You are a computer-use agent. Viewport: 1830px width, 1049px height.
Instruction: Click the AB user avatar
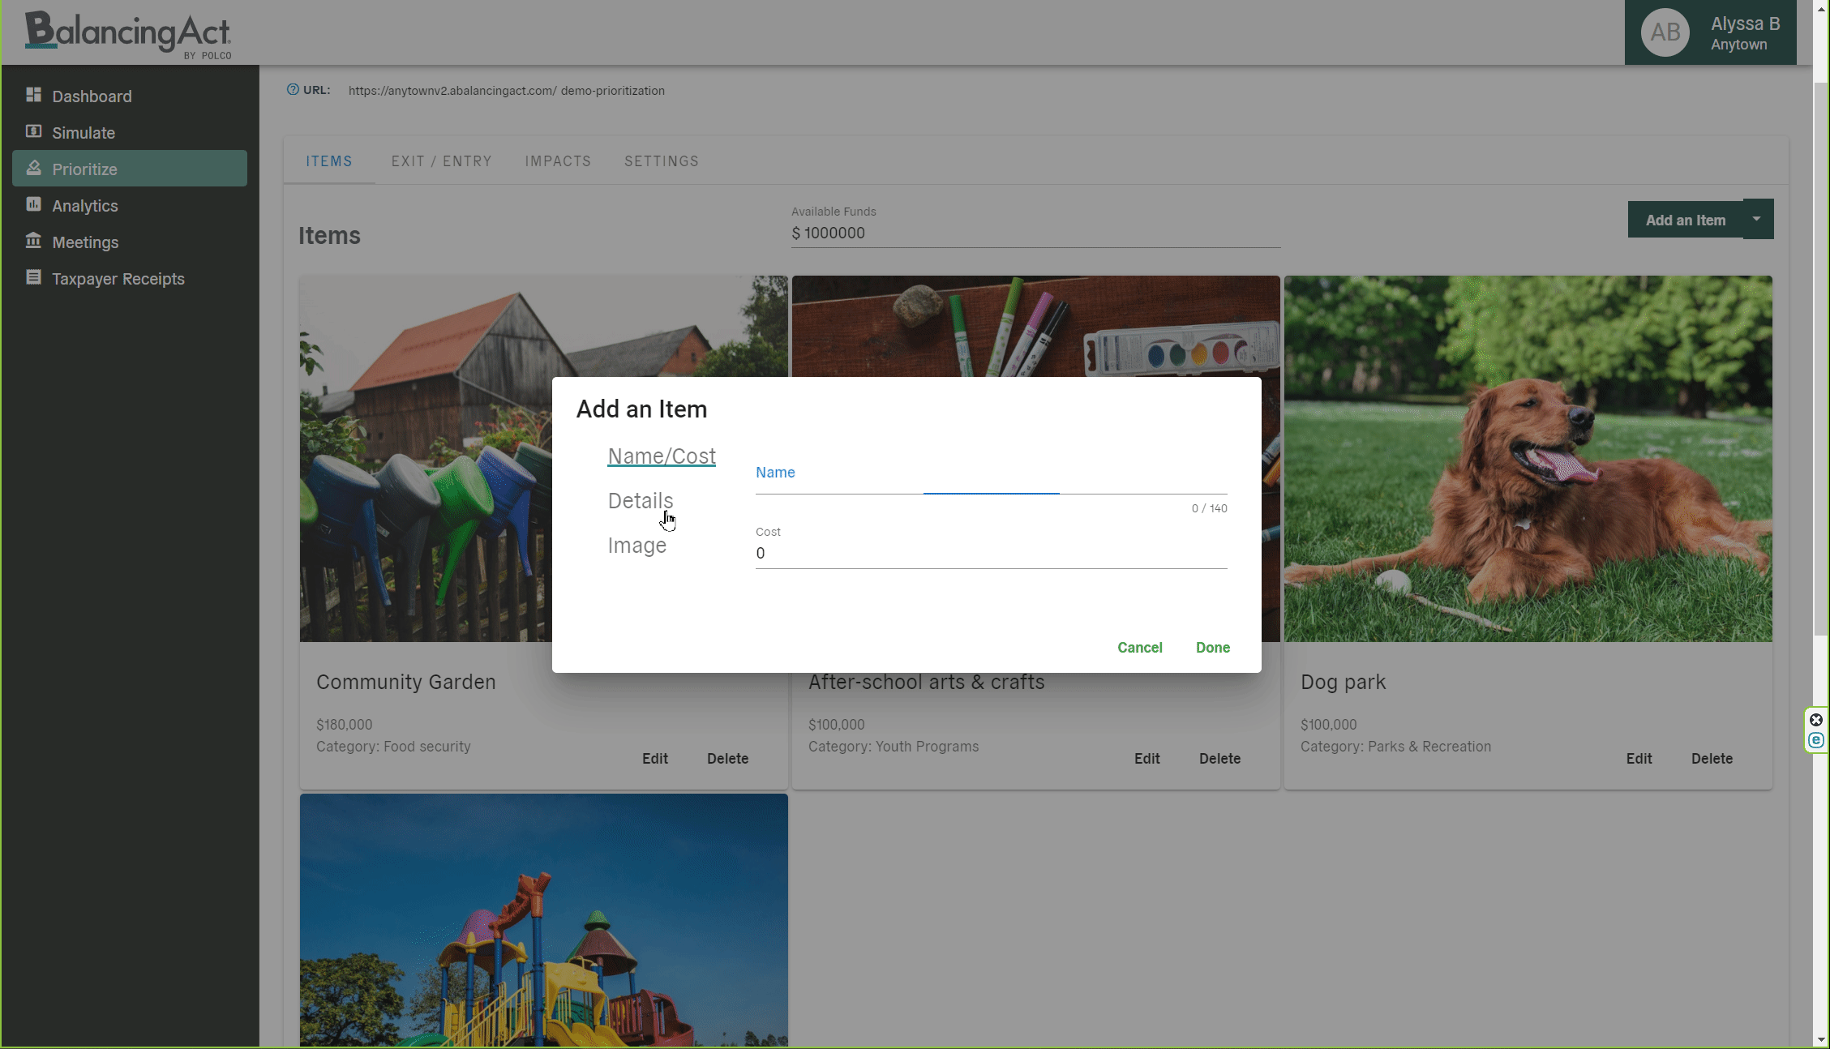[1665, 32]
